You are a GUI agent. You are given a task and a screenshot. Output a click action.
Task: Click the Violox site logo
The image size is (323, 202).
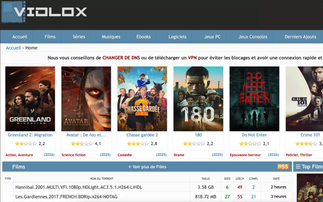click(x=44, y=12)
